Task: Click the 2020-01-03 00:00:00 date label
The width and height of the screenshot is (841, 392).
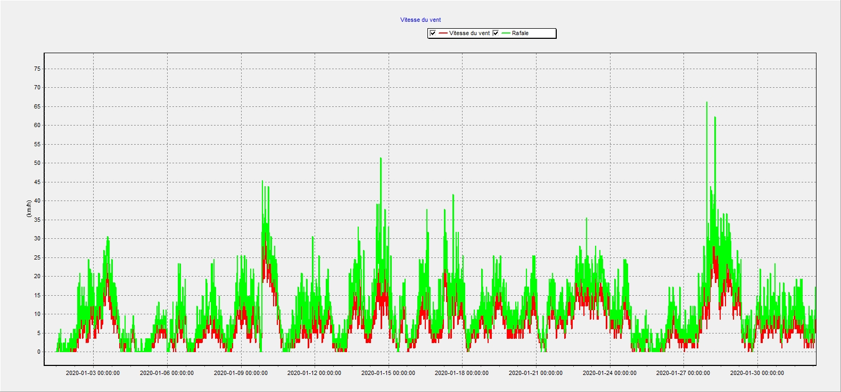Action: point(93,373)
